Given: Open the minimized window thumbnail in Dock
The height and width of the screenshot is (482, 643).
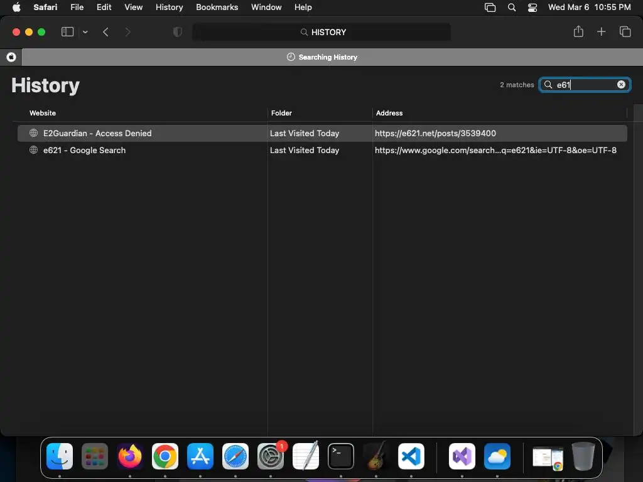Looking at the screenshot, I should 548,458.
